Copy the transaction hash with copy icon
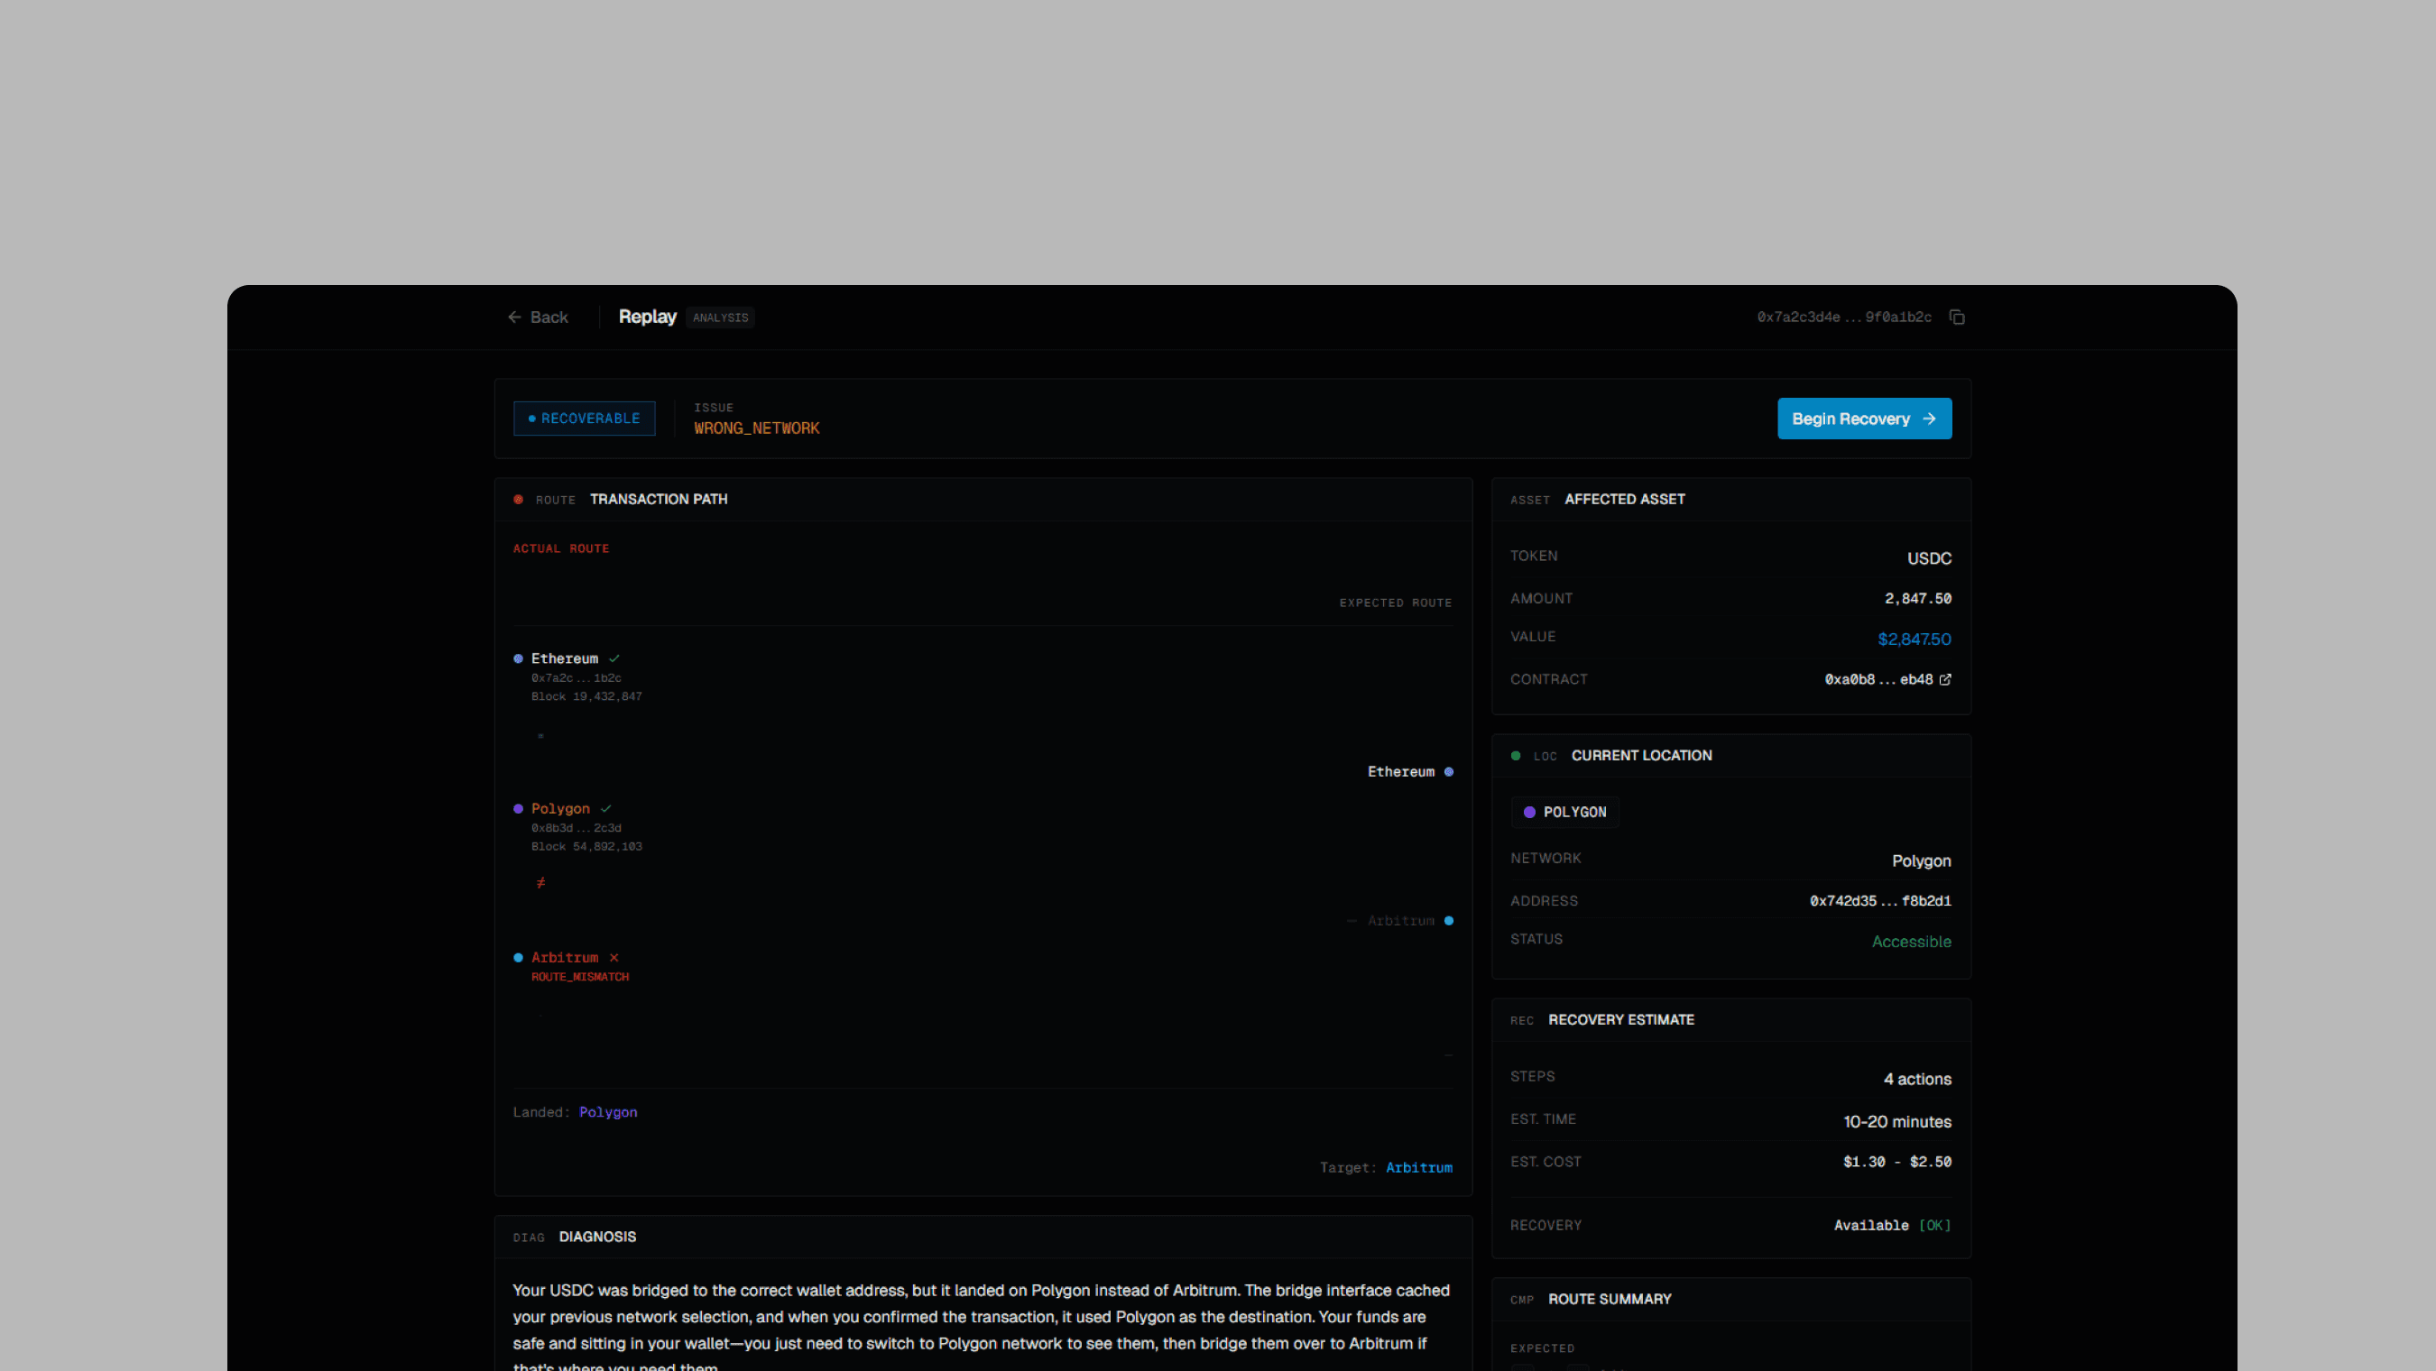The width and height of the screenshot is (2436, 1371). tap(1957, 317)
